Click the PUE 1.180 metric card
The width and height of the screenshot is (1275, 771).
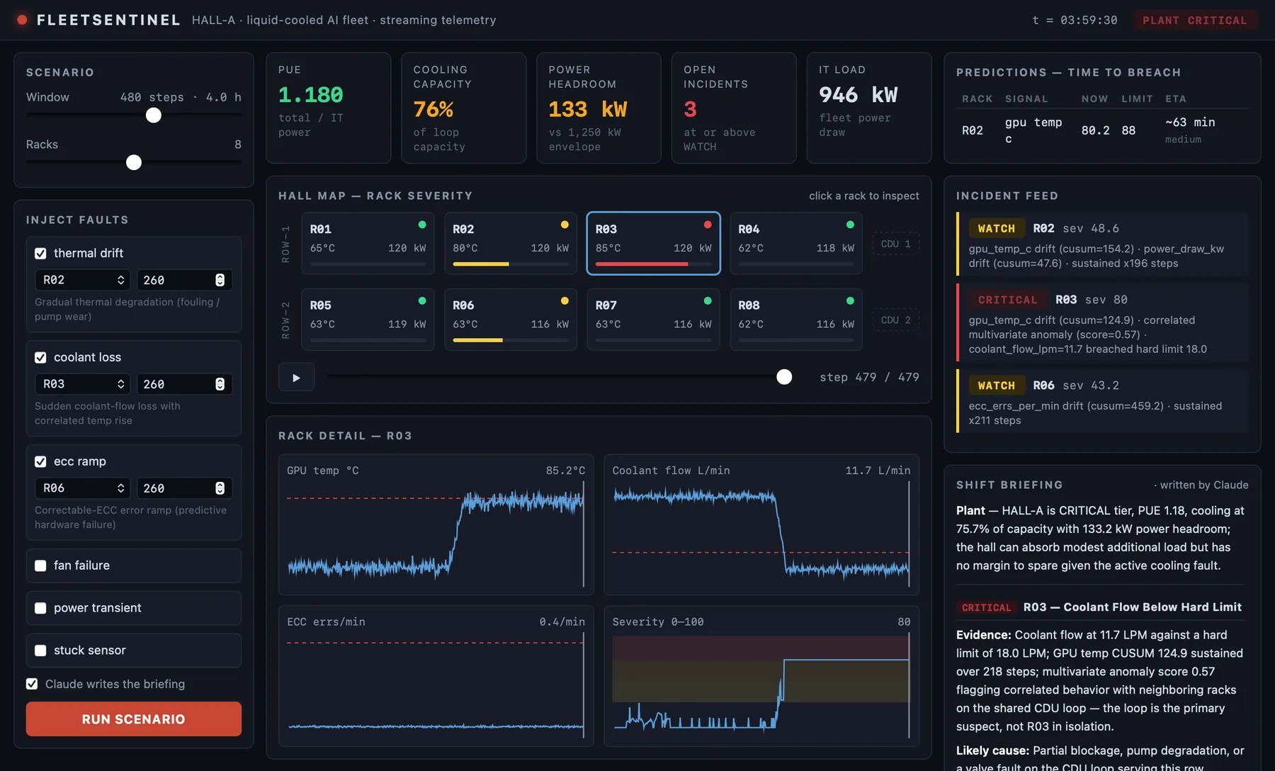[x=329, y=108]
